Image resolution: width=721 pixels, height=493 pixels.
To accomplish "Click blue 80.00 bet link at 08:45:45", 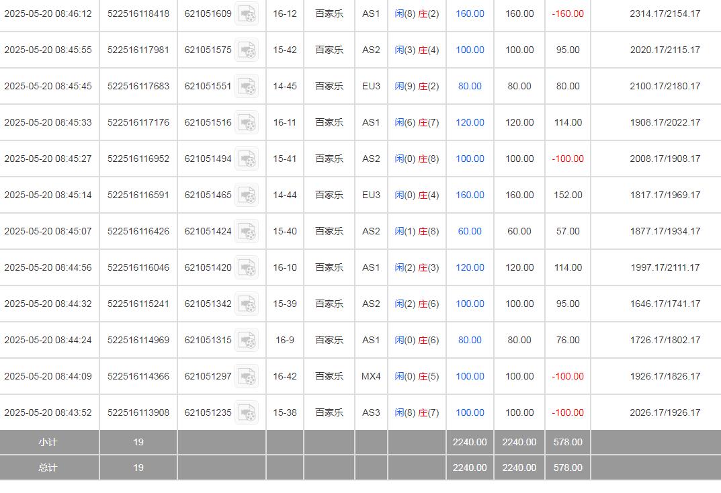I will [x=470, y=86].
